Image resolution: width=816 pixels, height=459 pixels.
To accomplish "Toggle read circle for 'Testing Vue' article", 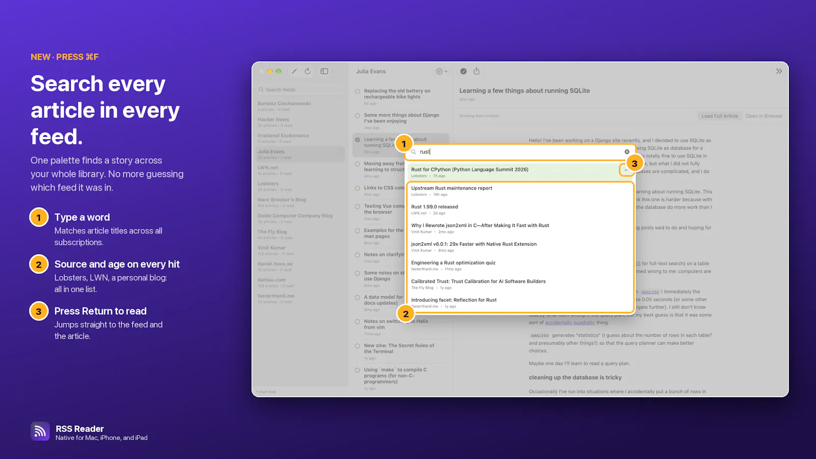I will [x=358, y=207].
